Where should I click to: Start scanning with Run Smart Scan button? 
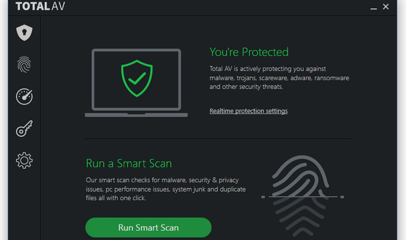click(148, 228)
